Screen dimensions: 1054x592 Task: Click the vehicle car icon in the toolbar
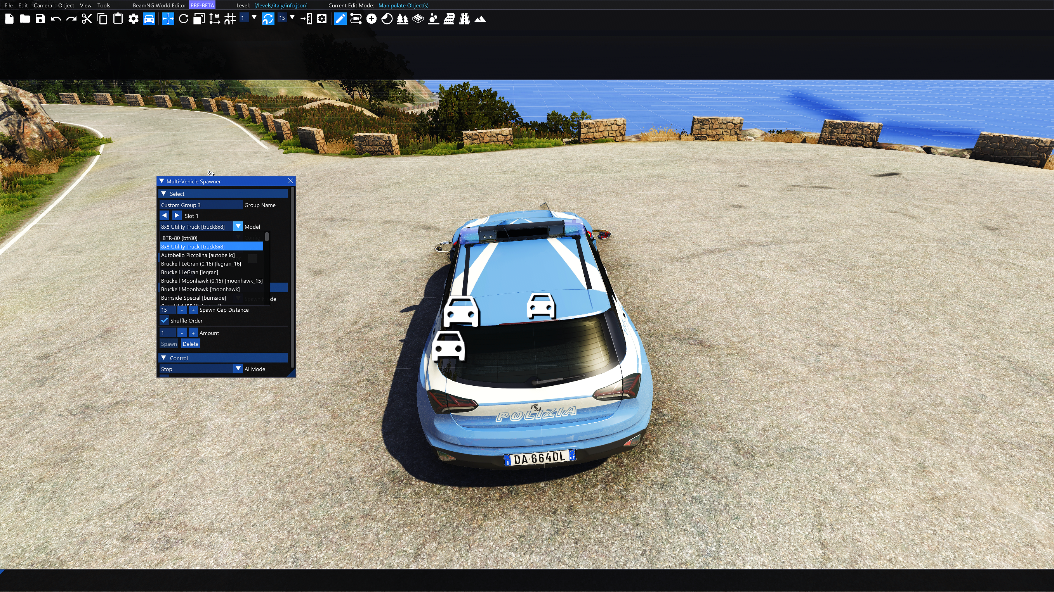149,19
